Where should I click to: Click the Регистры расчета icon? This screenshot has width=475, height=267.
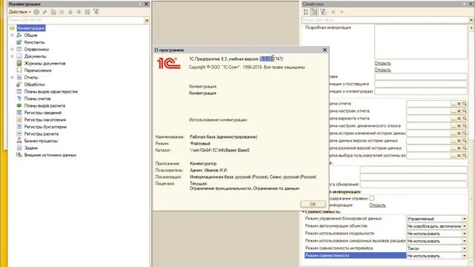pyautogui.click(x=19, y=133)
